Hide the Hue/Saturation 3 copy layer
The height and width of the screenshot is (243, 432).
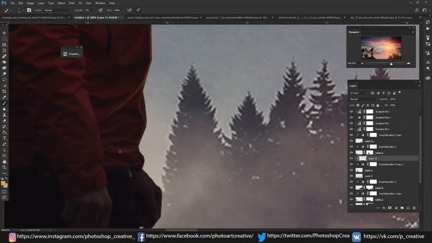[351, 135]
